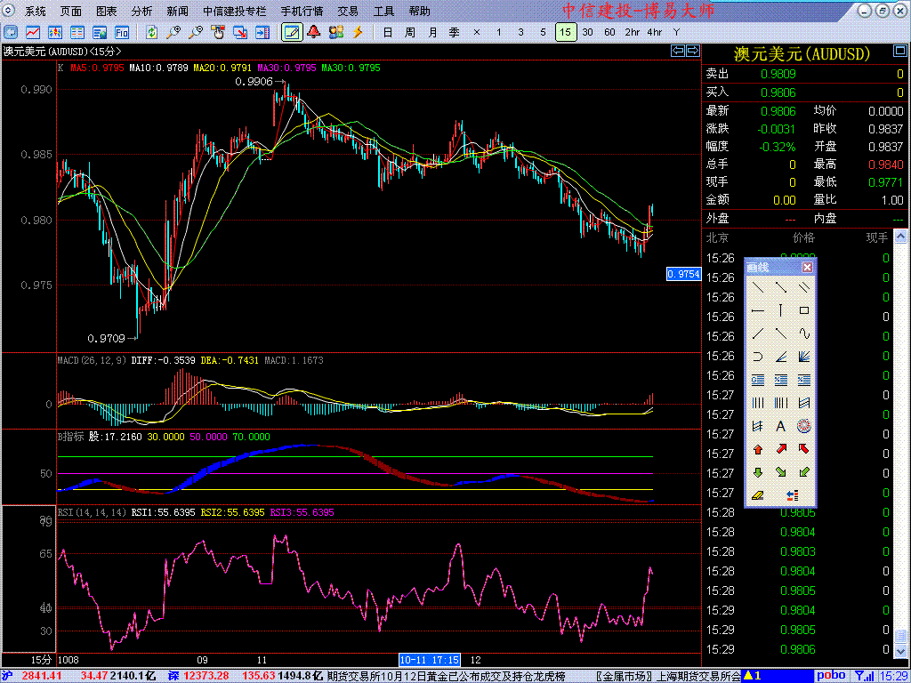Switch chart to 60-minute period
Screen dimensions: 911x683
609,32
